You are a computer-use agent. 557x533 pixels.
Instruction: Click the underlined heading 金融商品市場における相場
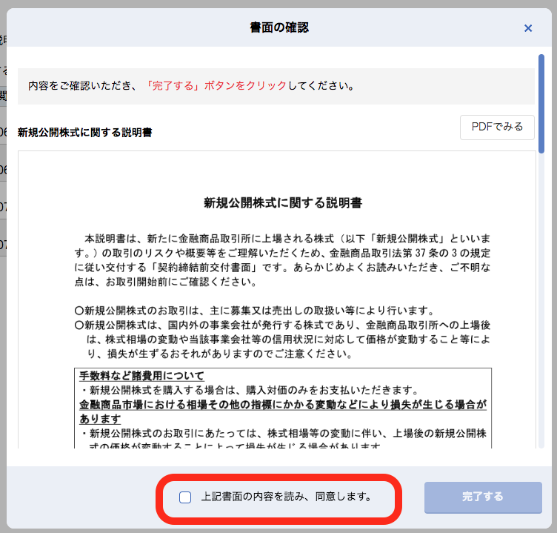(x=282, y=405)
